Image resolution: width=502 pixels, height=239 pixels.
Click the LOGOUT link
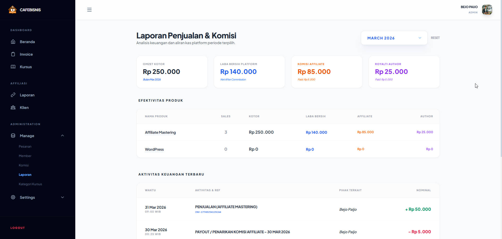[18, 228]
